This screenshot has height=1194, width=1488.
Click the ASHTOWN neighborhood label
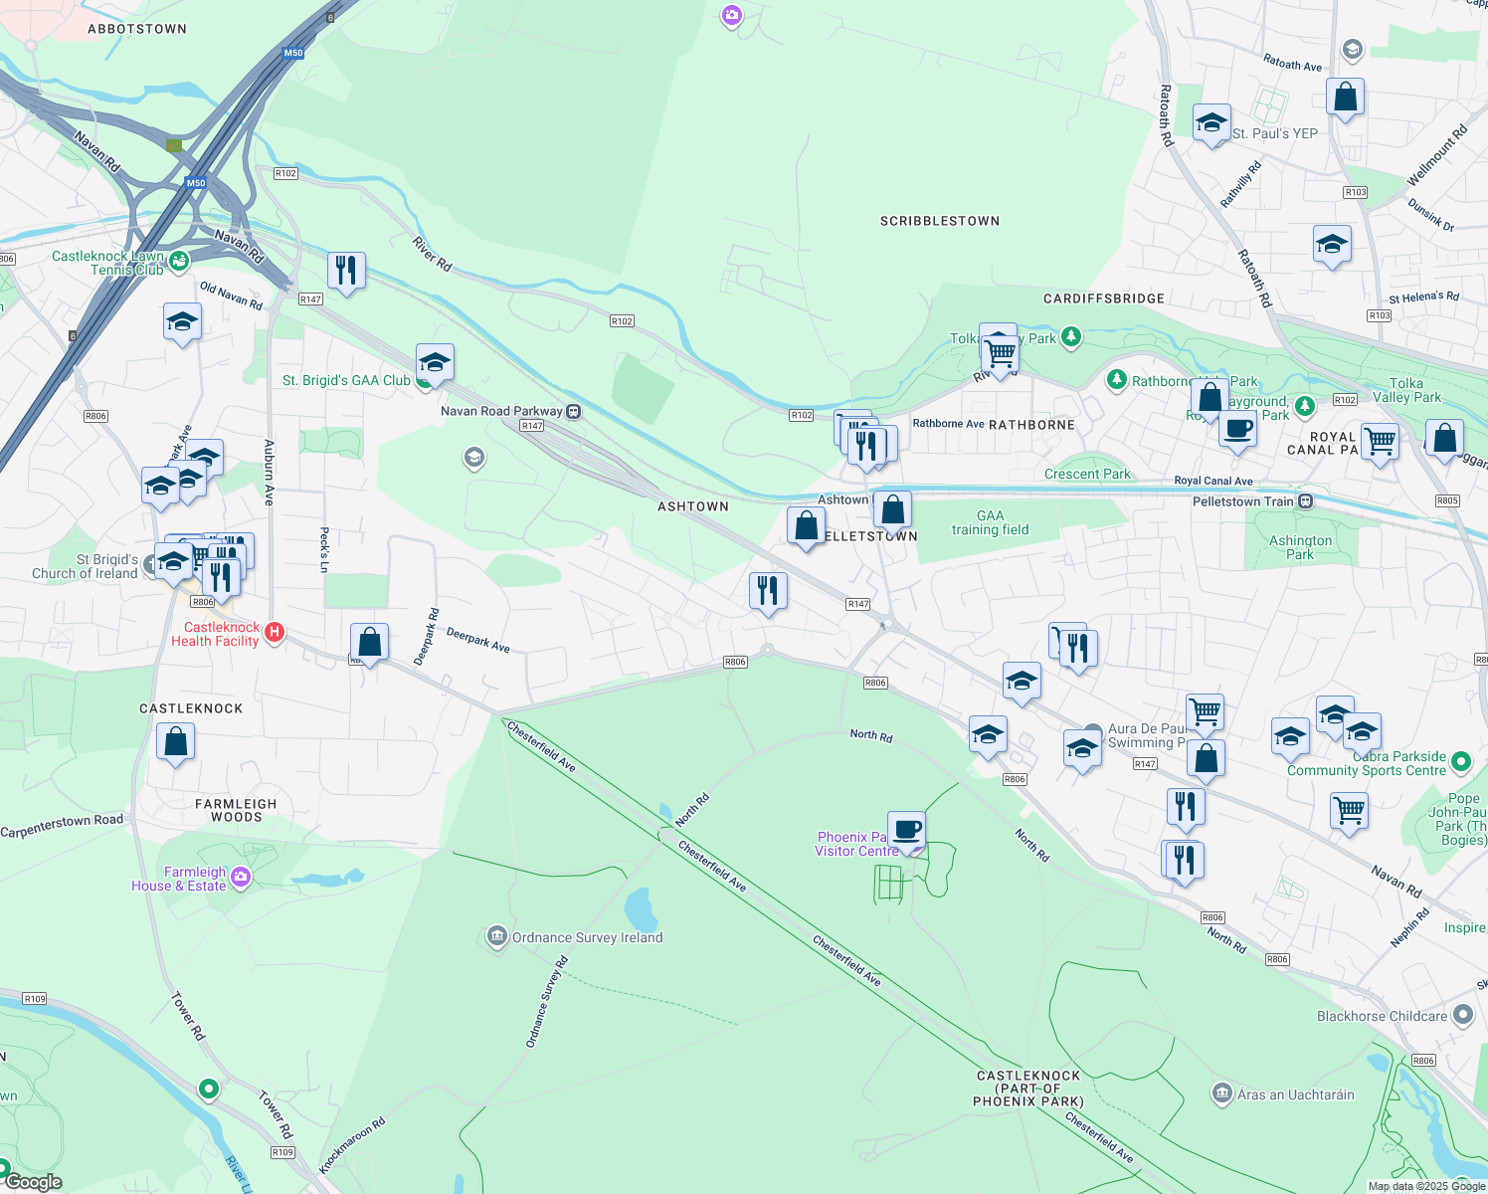coord(693,506)
